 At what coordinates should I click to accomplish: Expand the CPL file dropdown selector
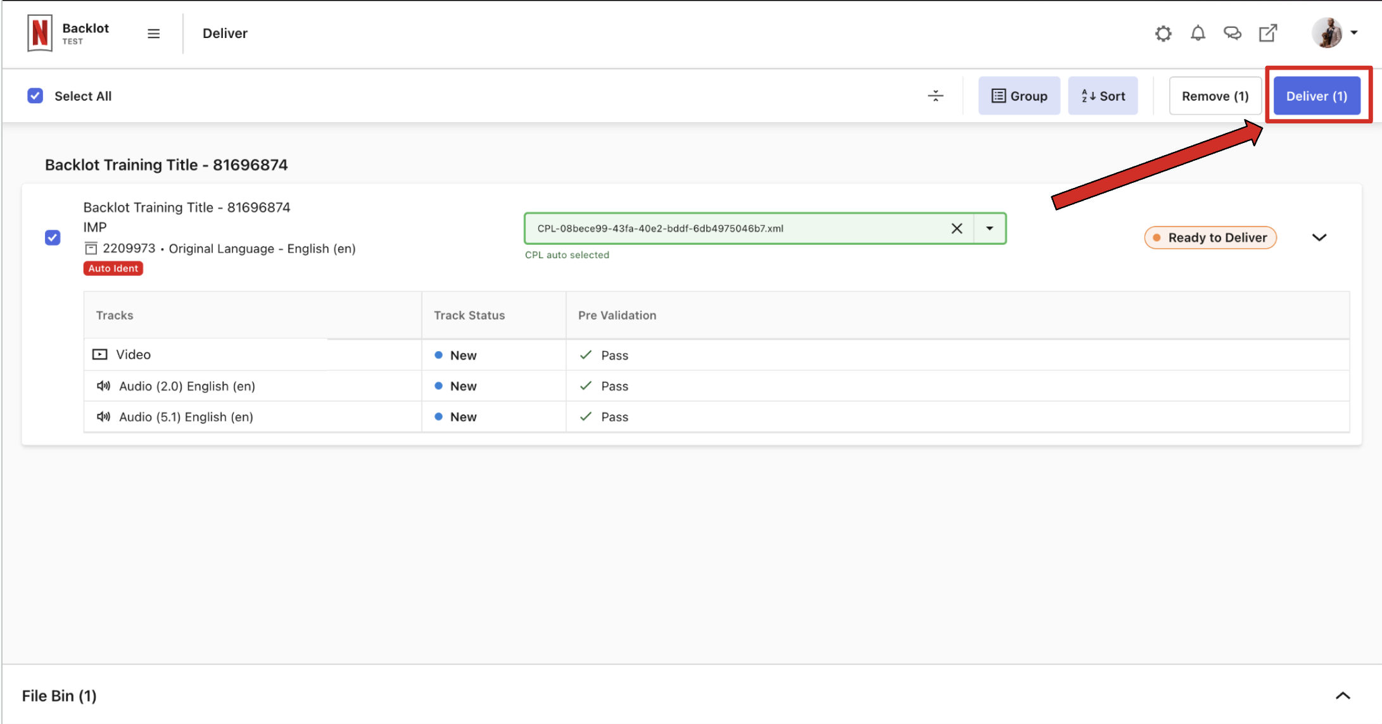click(990, 227)
